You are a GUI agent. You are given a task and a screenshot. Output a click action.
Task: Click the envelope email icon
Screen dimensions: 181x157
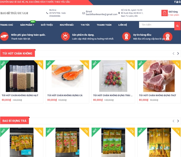tap(84, 13)
